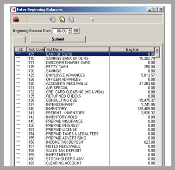Click the Submit button

(58, 39)
